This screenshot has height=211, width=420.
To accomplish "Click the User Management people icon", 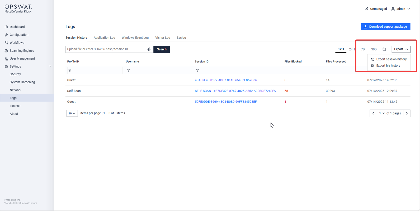I will pos(6,59).
